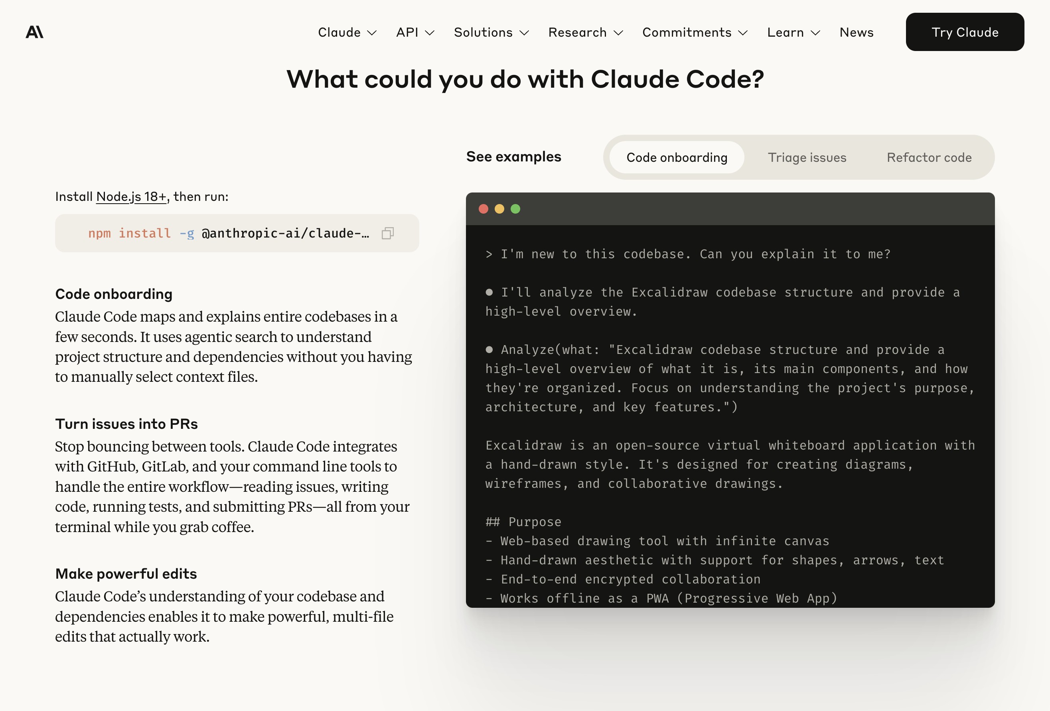This screenshot has width=1050, height=711.
Task: Click the Try Claude button
Action: click(x=965, y=32)
